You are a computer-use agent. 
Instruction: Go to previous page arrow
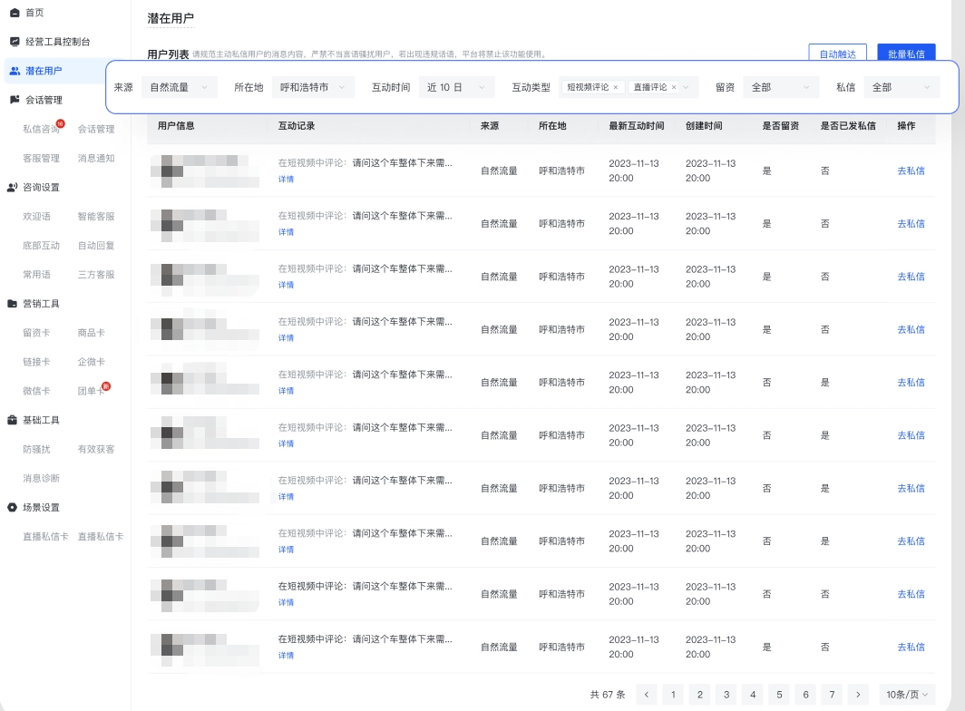pos(646,695)
